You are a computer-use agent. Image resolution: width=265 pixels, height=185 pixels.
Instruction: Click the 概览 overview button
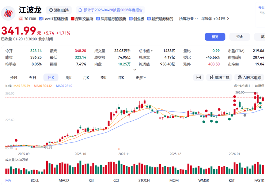[x=215, y=37]
